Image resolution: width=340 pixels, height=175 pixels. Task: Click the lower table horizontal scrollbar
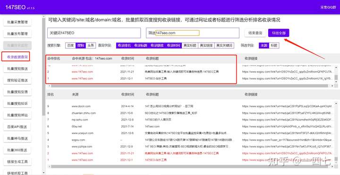tap(188, 167)
